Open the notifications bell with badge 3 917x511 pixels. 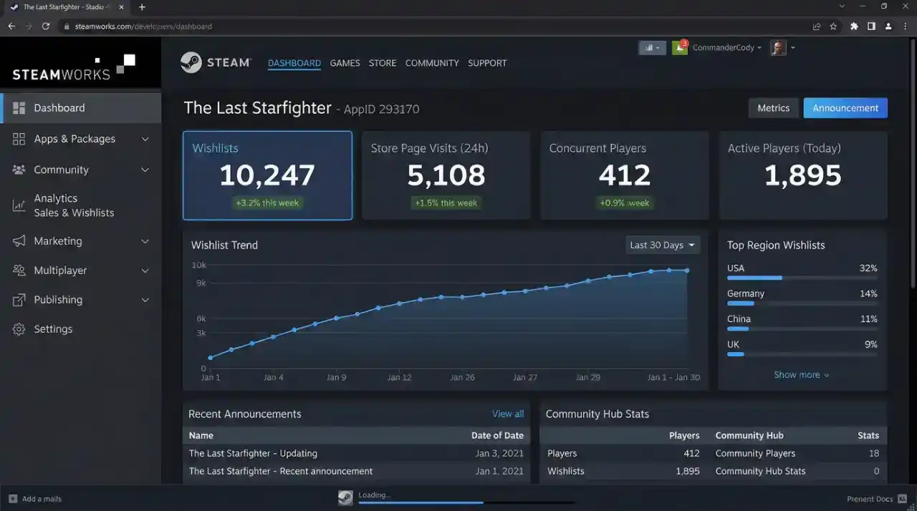click(679, 48)
